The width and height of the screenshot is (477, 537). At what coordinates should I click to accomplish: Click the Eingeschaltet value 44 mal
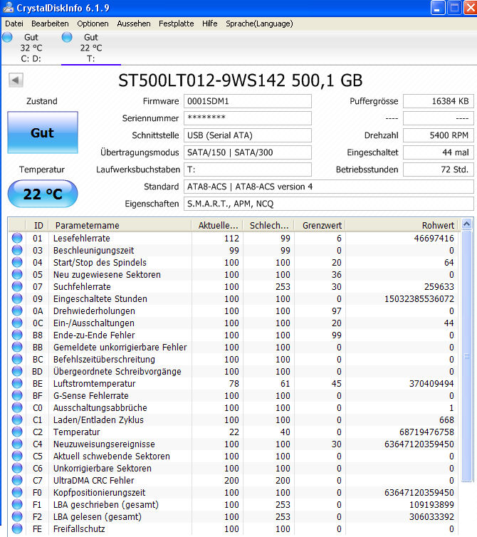[439, 152]
